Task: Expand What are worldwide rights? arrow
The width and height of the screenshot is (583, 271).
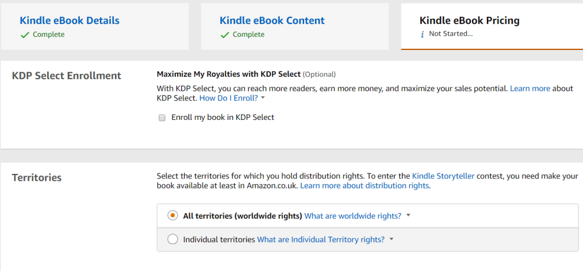Action: click(409, 216)
